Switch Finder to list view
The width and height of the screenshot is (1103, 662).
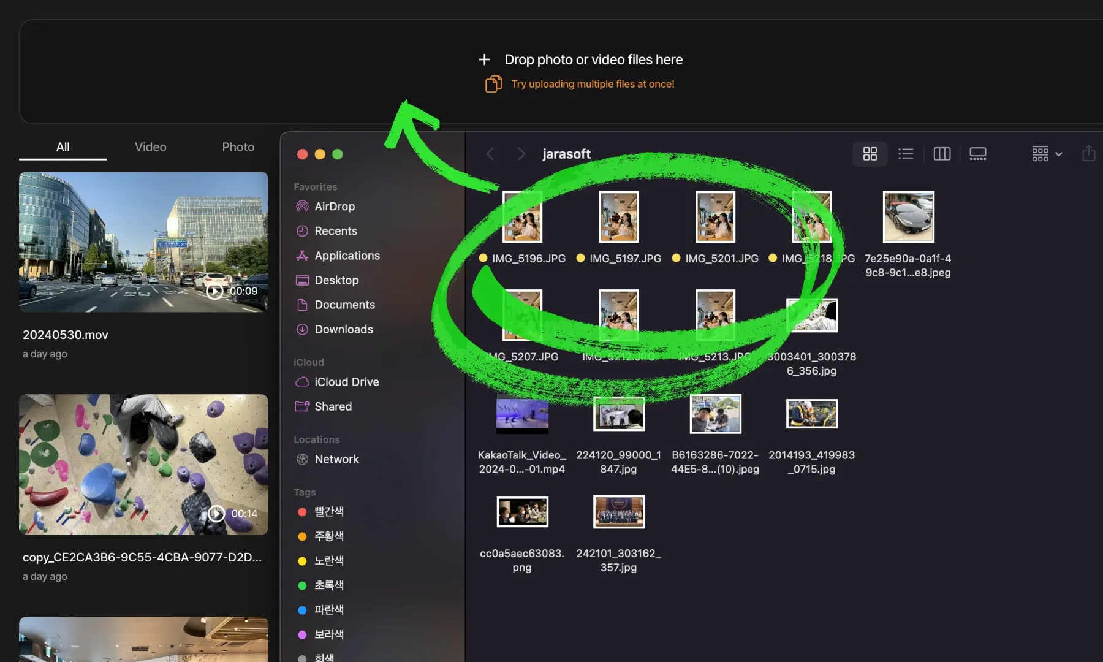(x=905, y=154)
